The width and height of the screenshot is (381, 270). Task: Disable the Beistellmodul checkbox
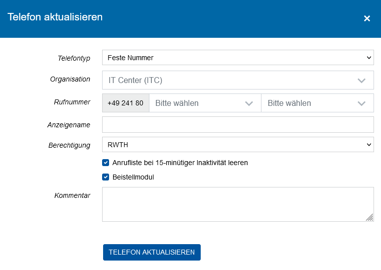click(x=106, y=177)
